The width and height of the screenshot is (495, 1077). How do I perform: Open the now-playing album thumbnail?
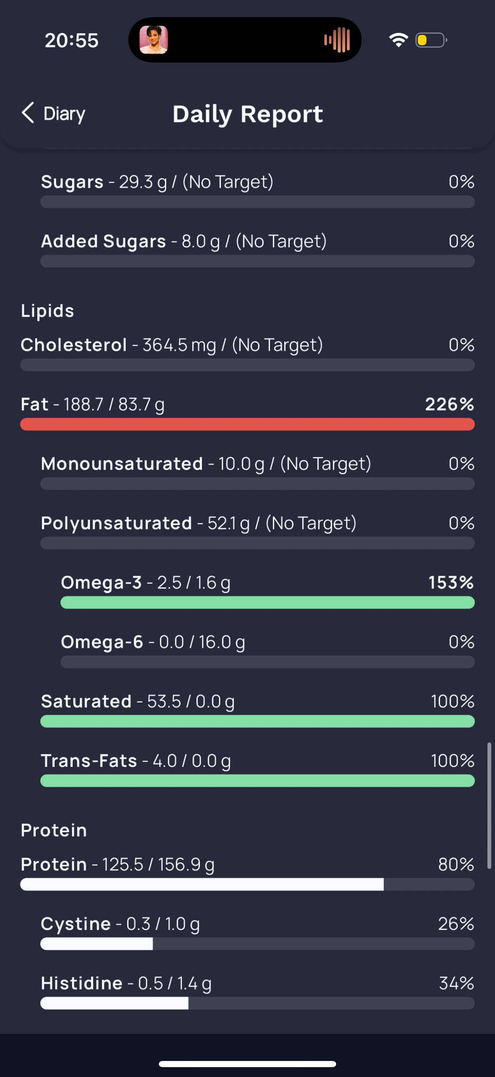[154, 40]
